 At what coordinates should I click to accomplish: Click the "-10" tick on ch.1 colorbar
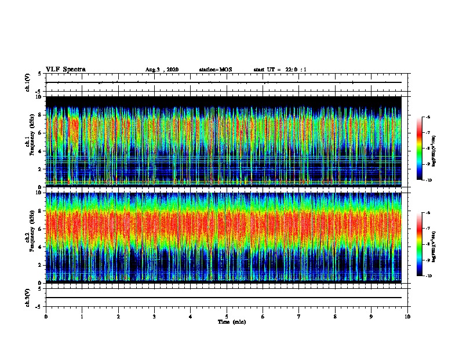tap(429, 180)
